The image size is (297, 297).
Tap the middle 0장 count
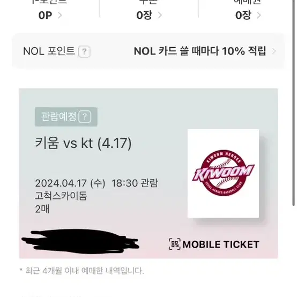coord(144,16)
